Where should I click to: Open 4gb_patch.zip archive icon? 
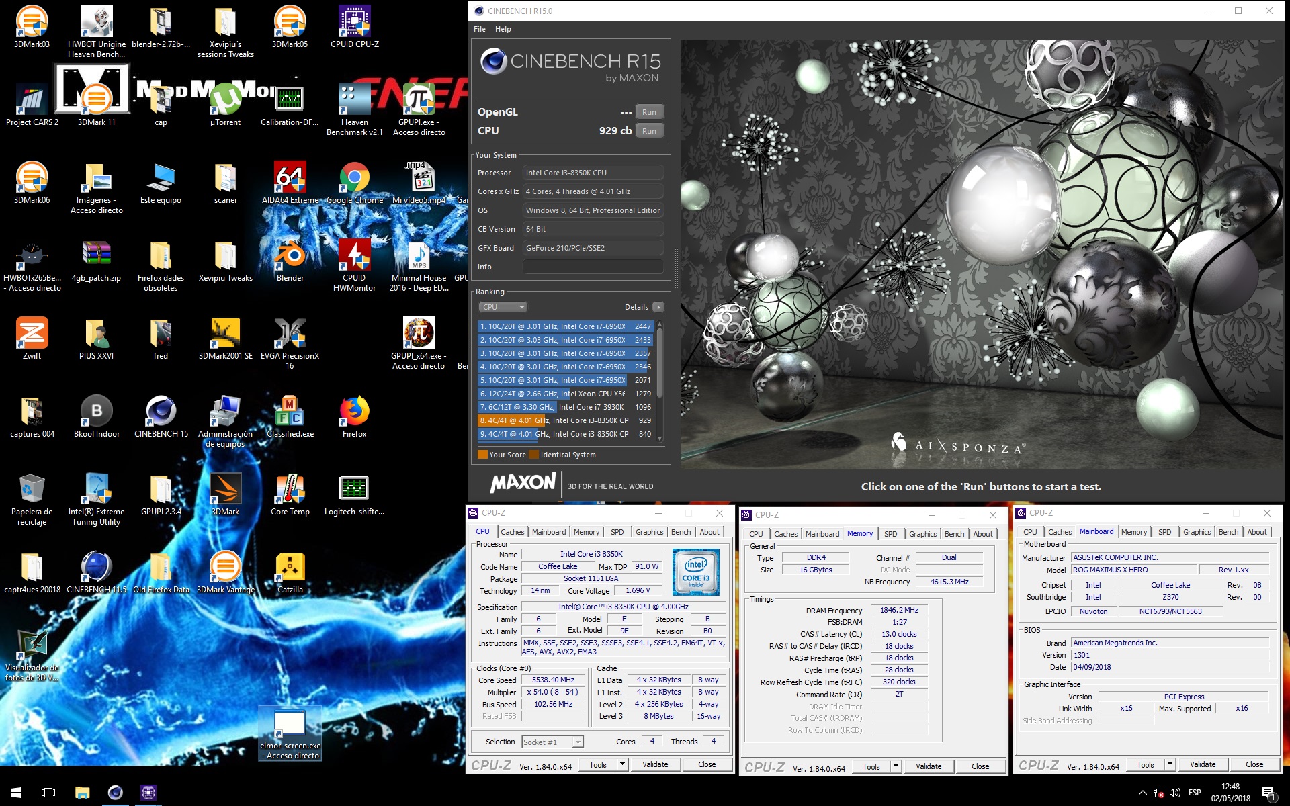[x=96, y=260]
